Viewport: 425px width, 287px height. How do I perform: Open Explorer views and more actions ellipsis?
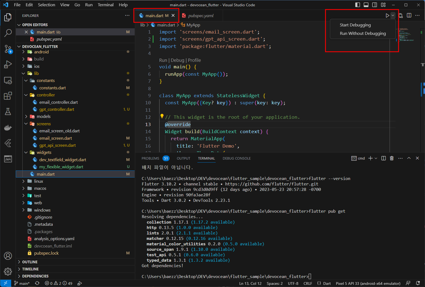coord(127,16)
